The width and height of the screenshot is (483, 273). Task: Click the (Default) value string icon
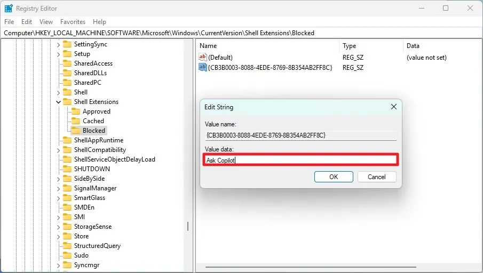click(x=203, y=57)
